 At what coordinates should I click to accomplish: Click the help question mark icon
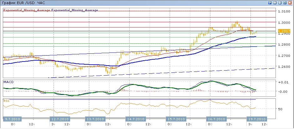270,2
